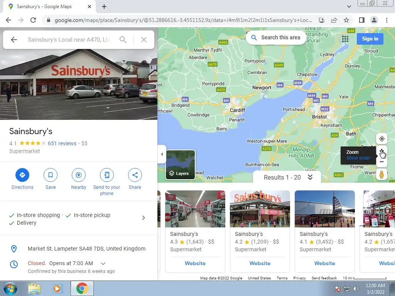This screenshot has height=296, width=395.
Task: Expand the opening hours dropdown
Action: pyautogui.click(x=103, y=264)
